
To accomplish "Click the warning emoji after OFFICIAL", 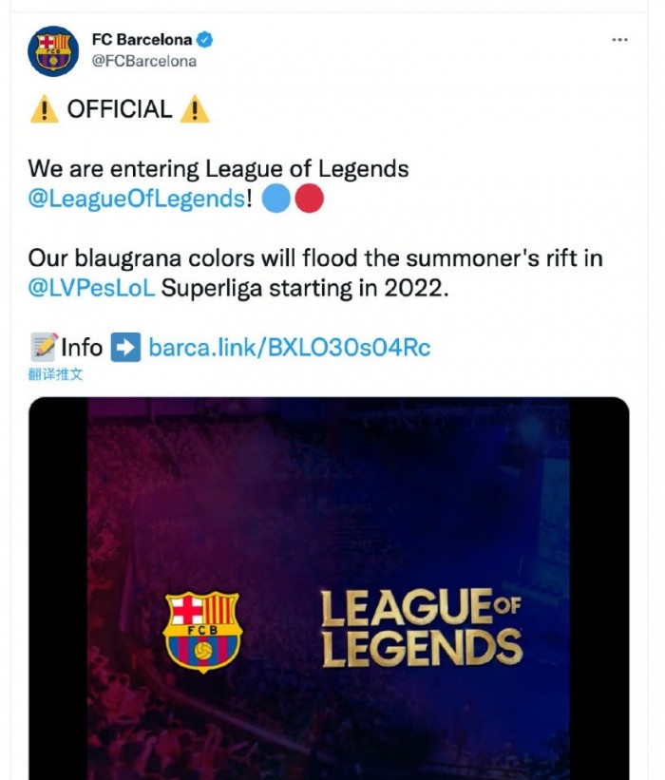I will pyautogui.click(x=194, y=109).
